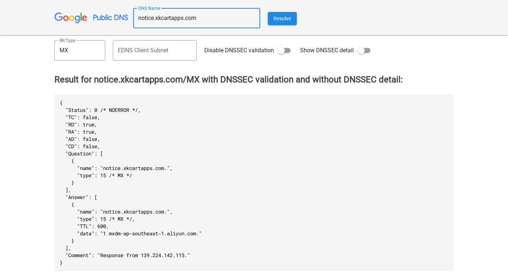Click the "type": 15 MX line under Question

(105, 175)
